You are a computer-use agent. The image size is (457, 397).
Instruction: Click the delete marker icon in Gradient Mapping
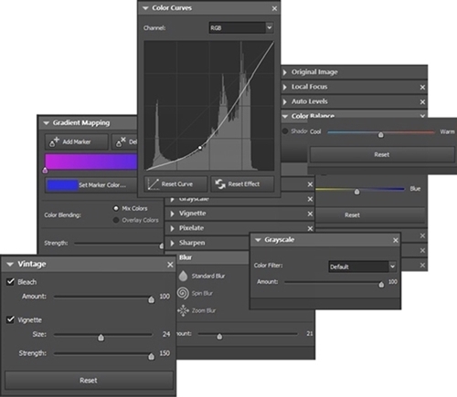[121, 141]
